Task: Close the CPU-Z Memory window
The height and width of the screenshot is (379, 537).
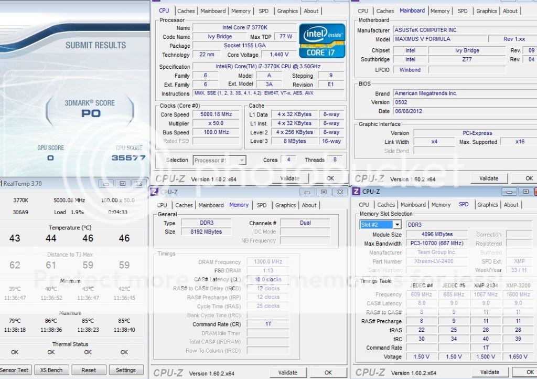Action: click(x=340, y=192)
